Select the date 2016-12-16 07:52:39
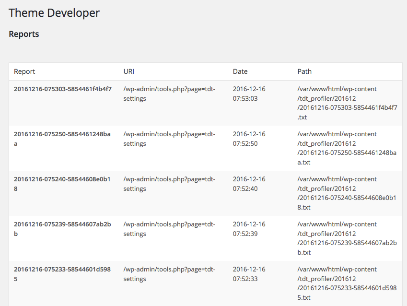 249,229
